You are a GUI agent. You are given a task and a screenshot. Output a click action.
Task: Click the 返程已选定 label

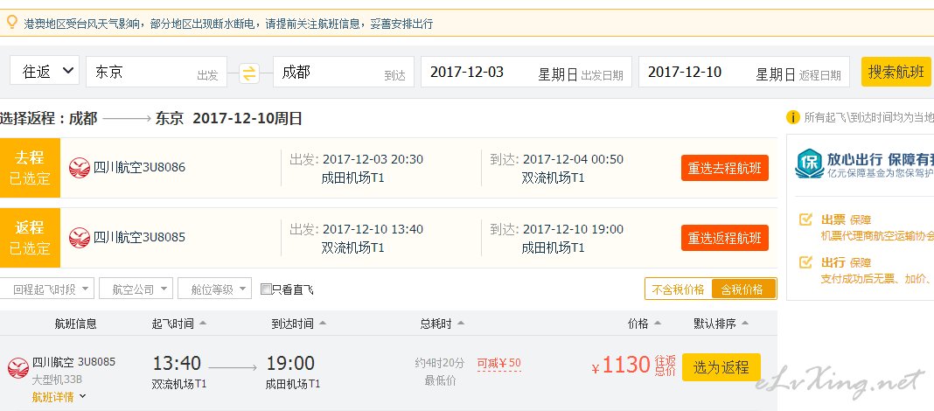30,238
